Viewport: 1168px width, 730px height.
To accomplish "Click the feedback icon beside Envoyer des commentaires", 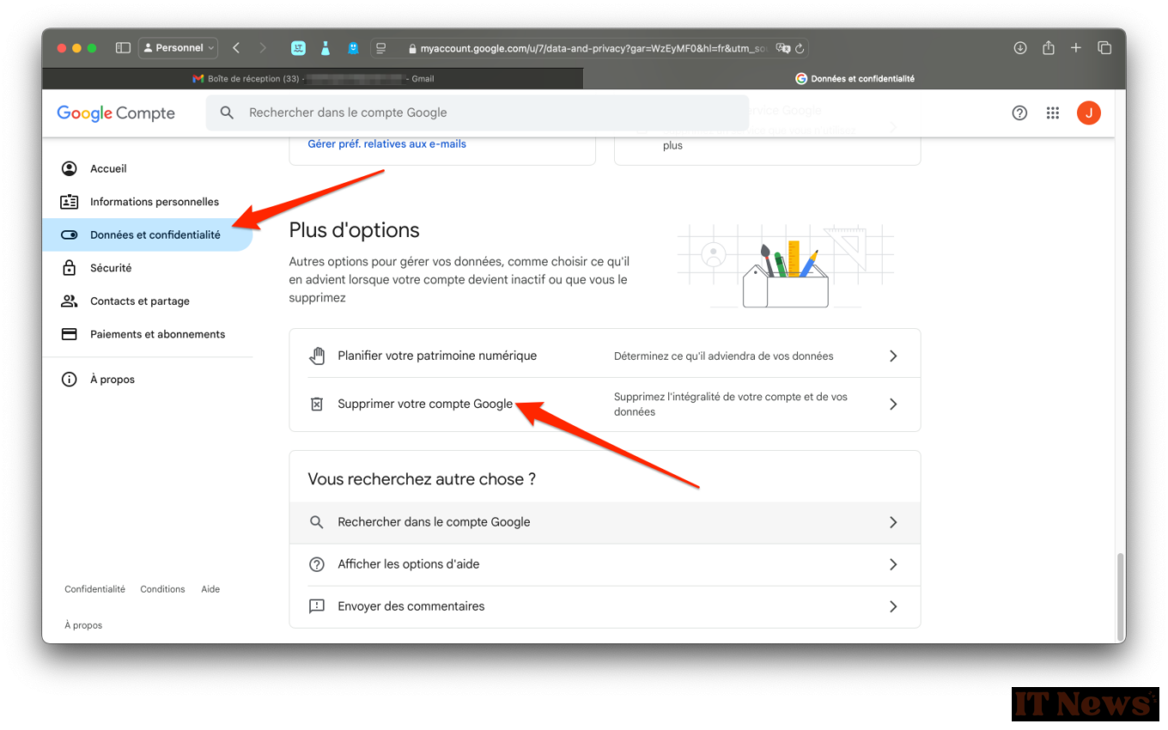I will (317, 606).
